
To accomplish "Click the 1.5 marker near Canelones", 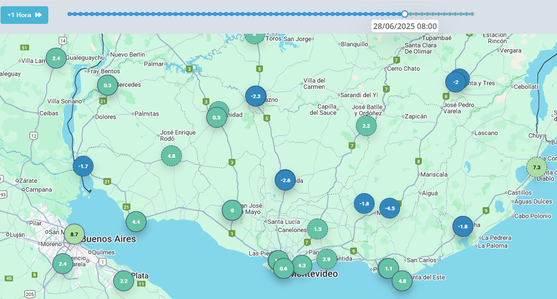I will click(x=317, y=229).
